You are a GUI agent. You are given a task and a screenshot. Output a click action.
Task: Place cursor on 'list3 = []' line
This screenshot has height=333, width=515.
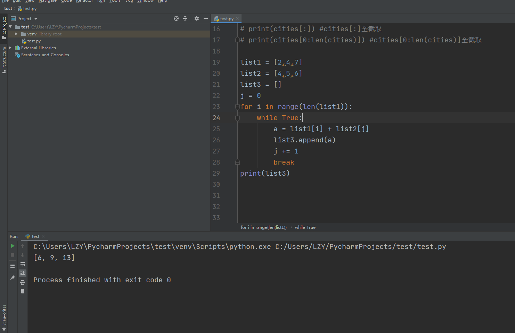coord(261,84)
